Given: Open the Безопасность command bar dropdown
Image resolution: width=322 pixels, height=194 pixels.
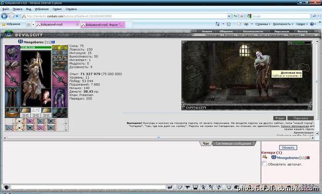Looking at the screenshot, I should click(x=283, y=24).
